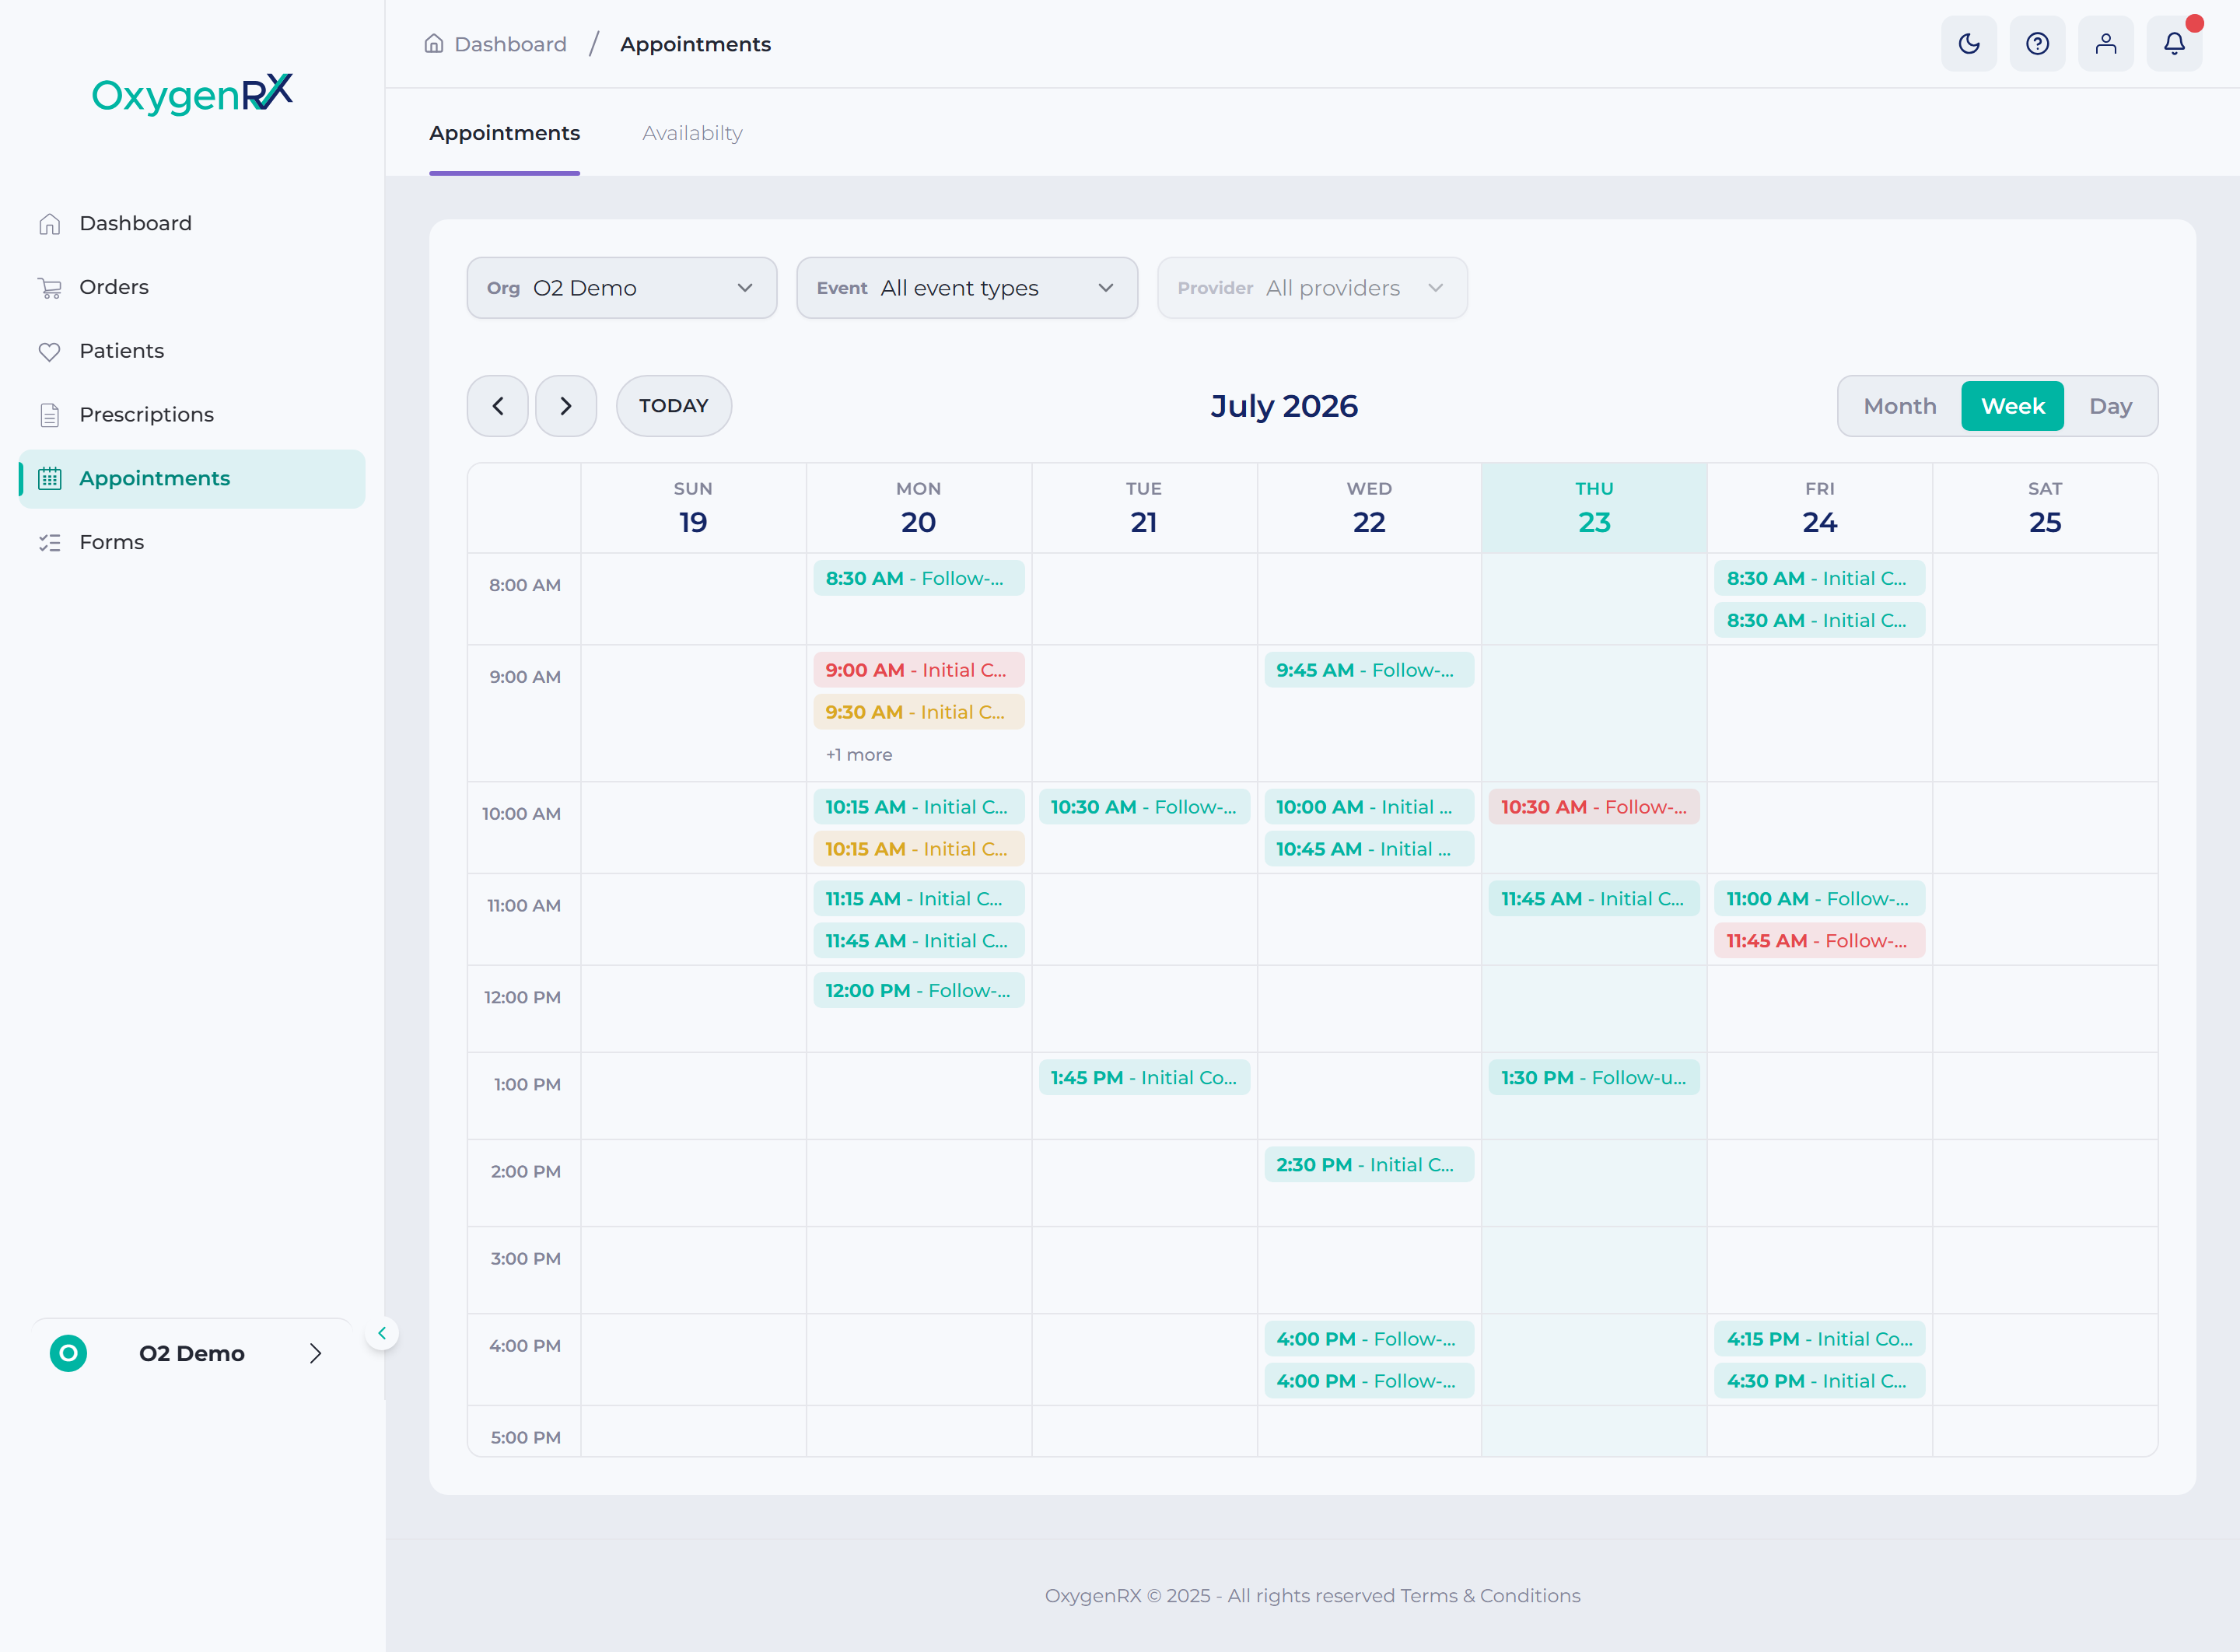Open Wednesday 10:00 AM Initial event
2240x1652 pixels.
(1369, 807)
